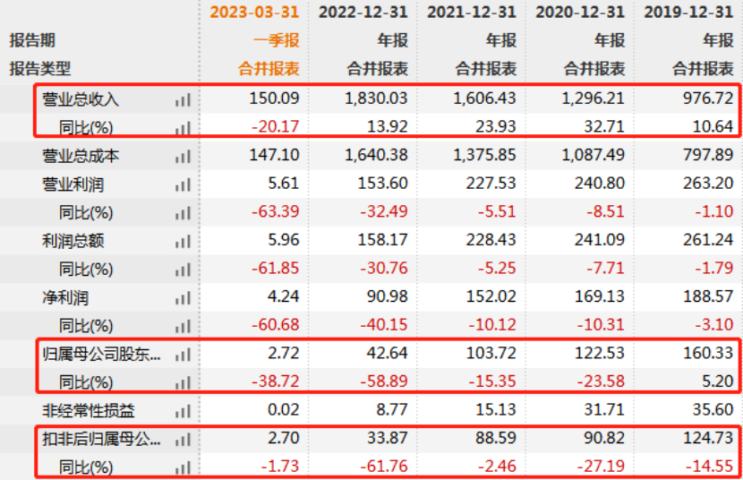Click the operating profit value 263.20

pyautogui.click(x=708, y=184)
